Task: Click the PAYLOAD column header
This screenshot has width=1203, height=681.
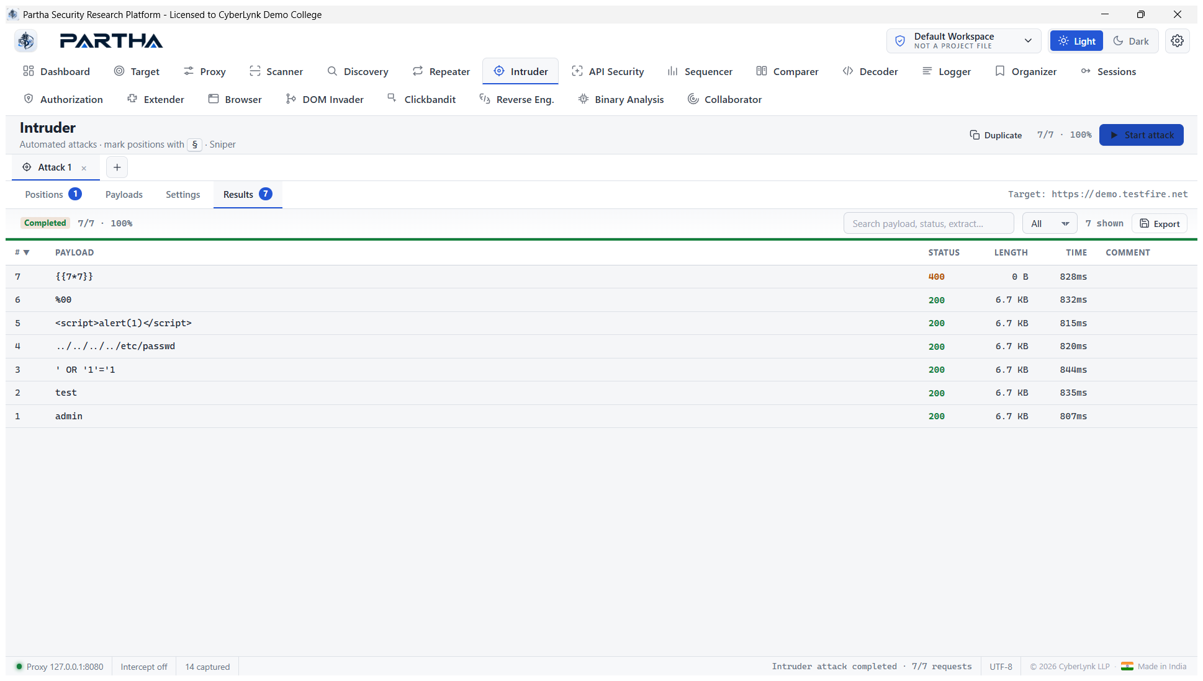Action: 74,252
